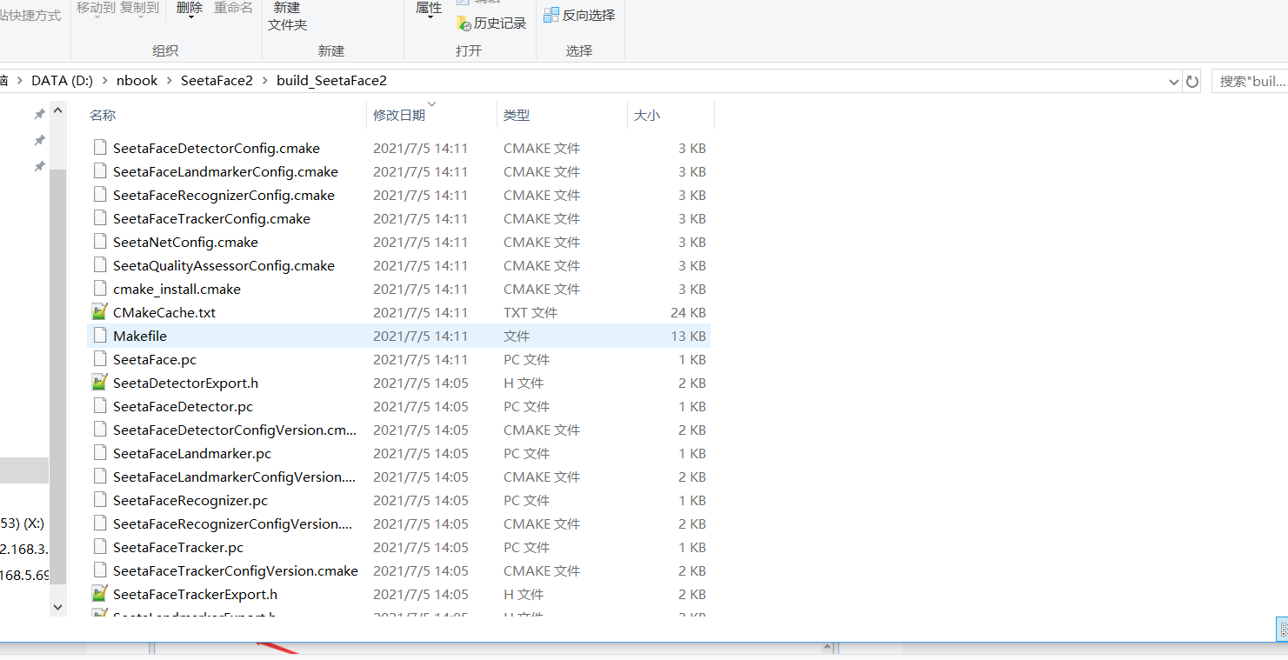
Task: Click the 反向选择 (Invert selection) icon
Action: [x=551, y=15]
